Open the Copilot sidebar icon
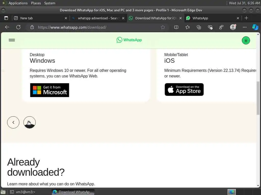The image size is (261, 195). [255, 27]
